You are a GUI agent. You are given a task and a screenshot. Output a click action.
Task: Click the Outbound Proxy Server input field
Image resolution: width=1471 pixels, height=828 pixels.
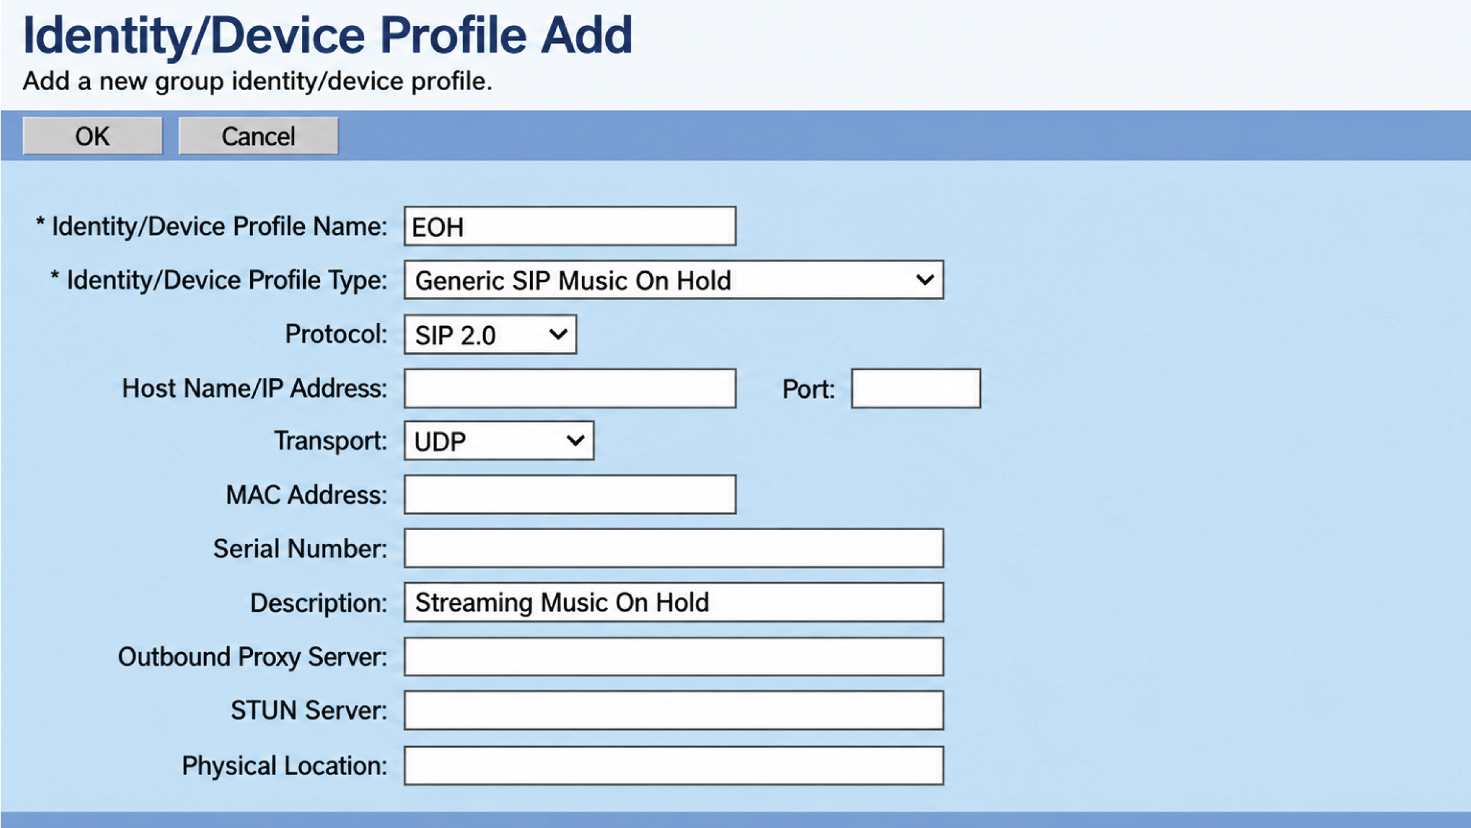[674, 657]
